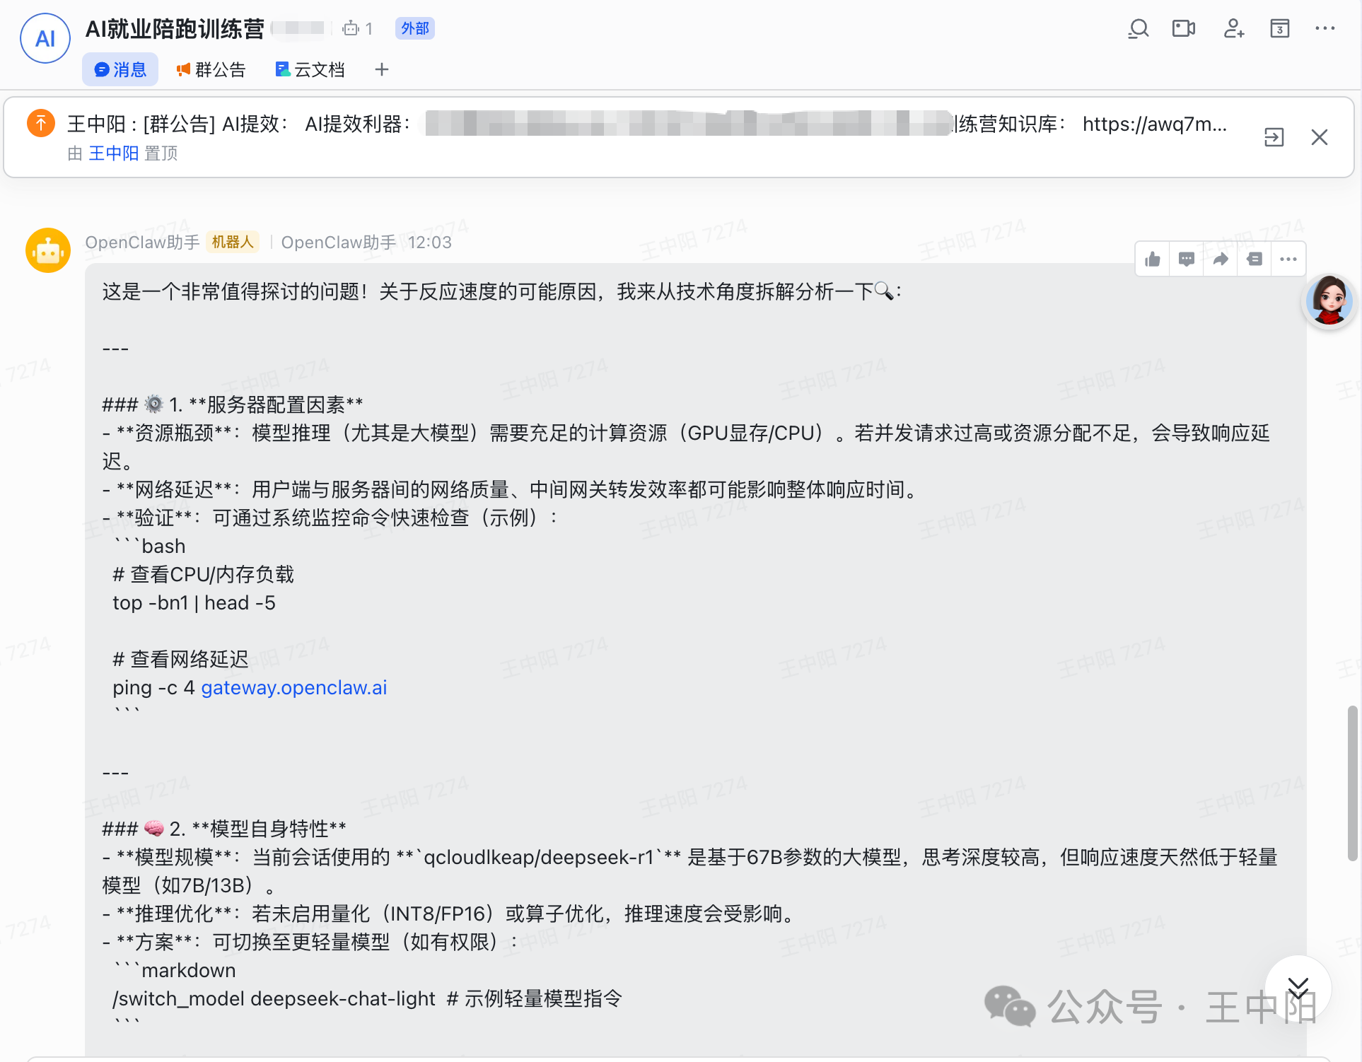1362x1062 pixels.
Task: Jump to pinned message with arrow icon
Action: click(1274, 137)
